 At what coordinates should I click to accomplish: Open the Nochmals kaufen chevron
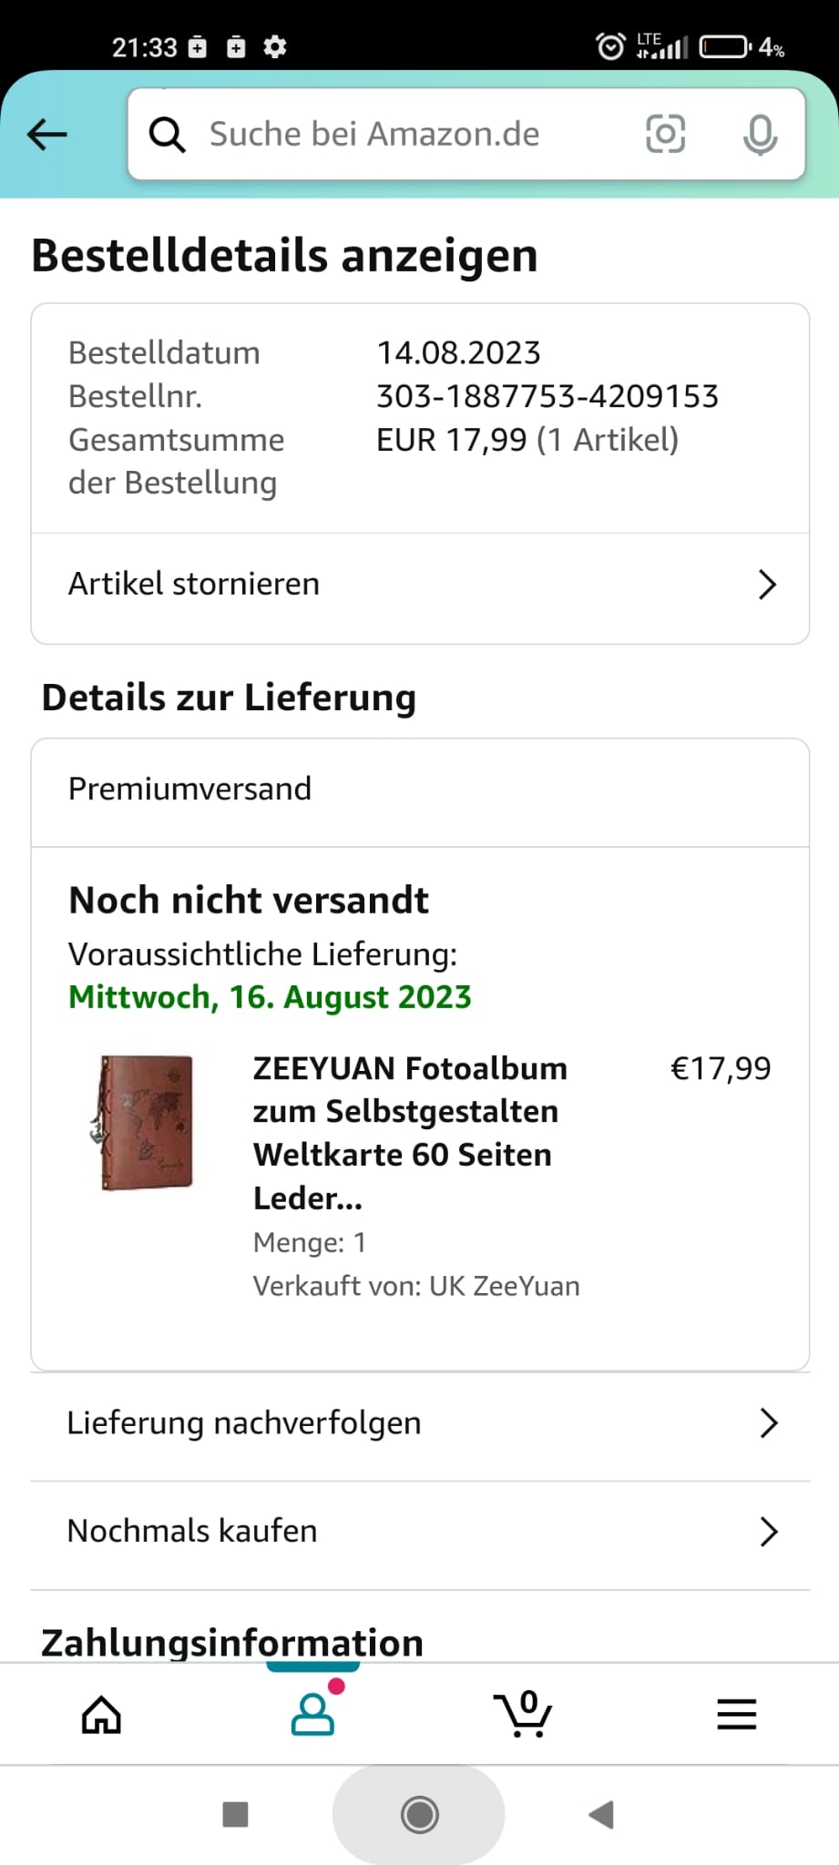click(768, 1532)
